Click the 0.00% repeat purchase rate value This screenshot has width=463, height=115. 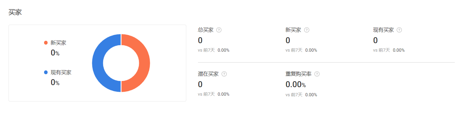point(296,84)
